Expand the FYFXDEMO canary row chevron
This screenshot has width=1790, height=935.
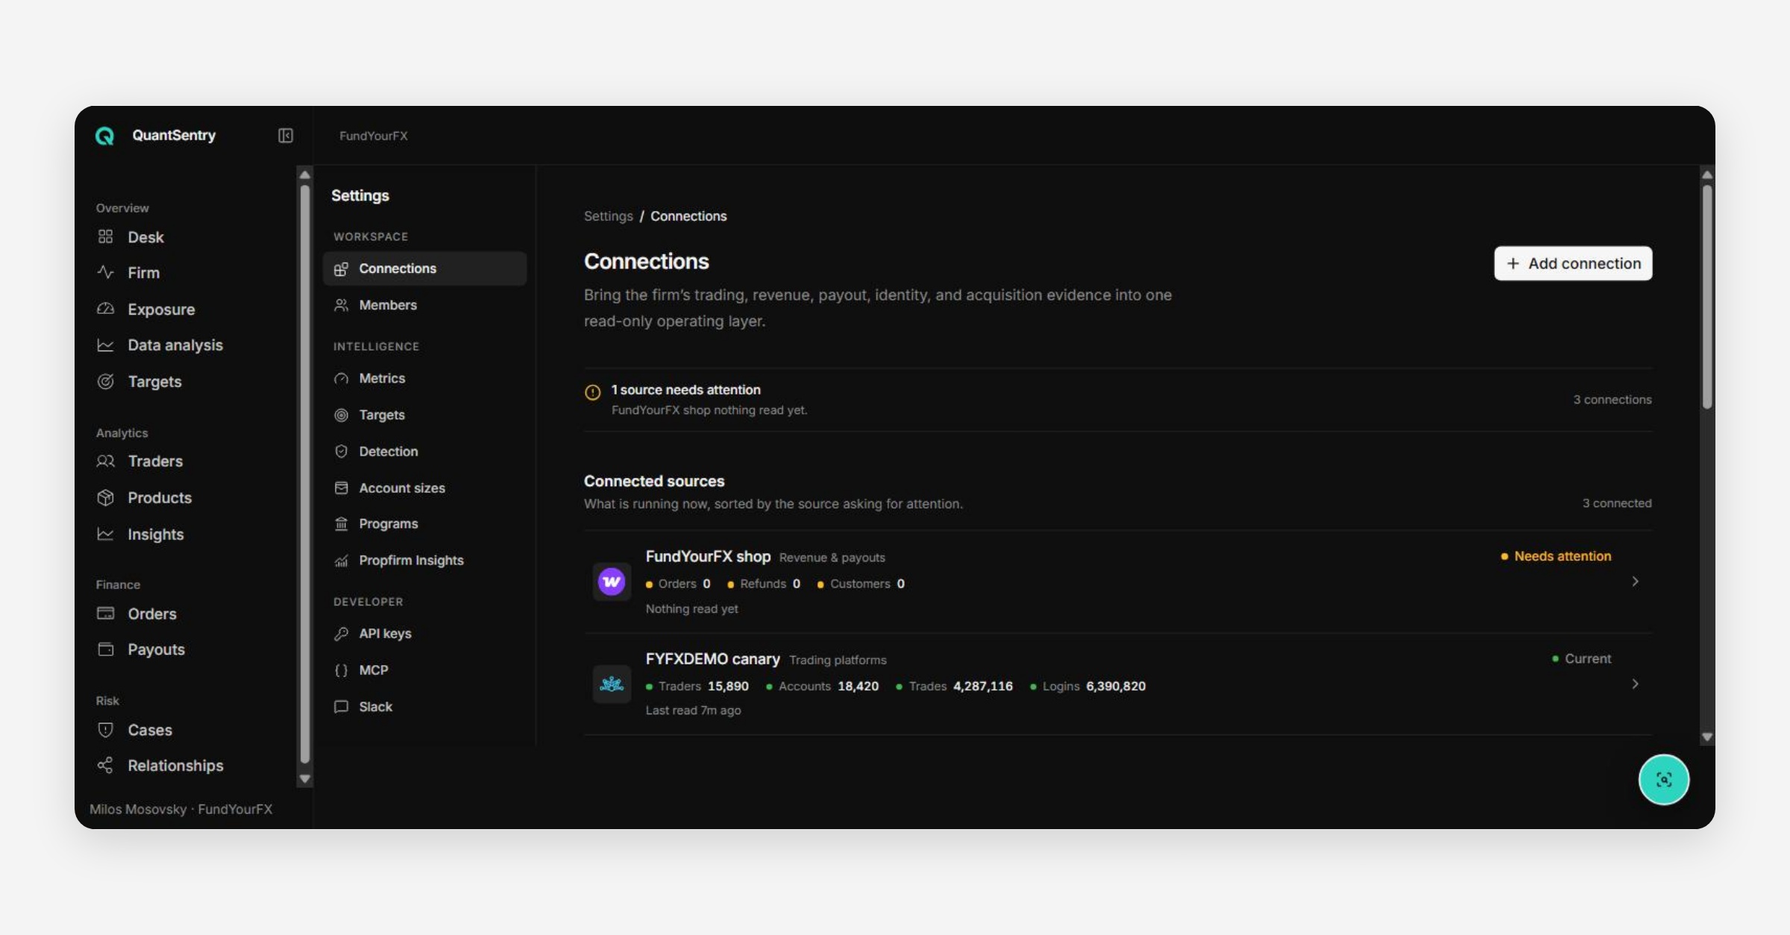tap(1635, 684)
